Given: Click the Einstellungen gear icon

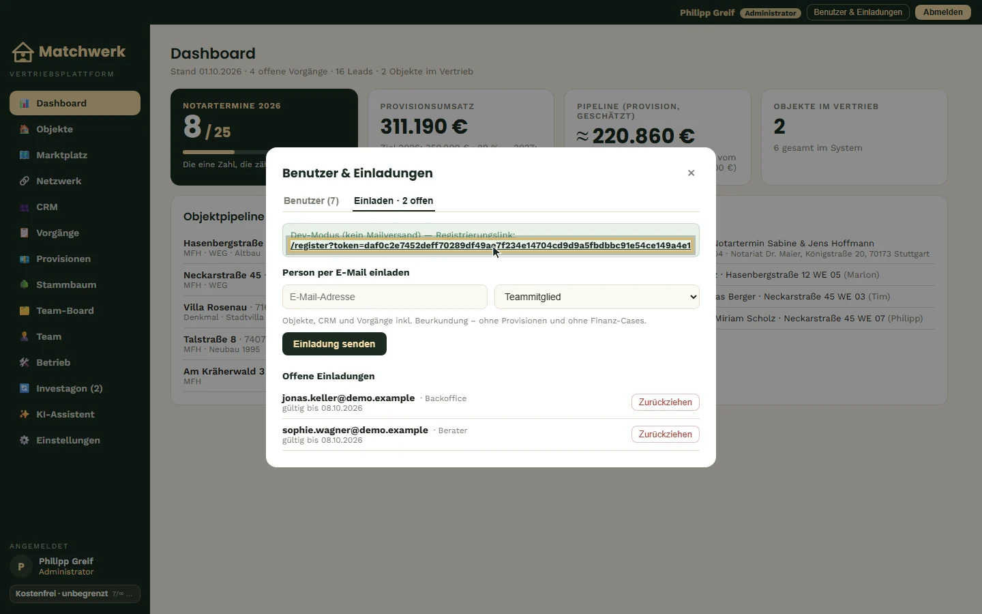Looking at the screenshot, I should 25,441.
